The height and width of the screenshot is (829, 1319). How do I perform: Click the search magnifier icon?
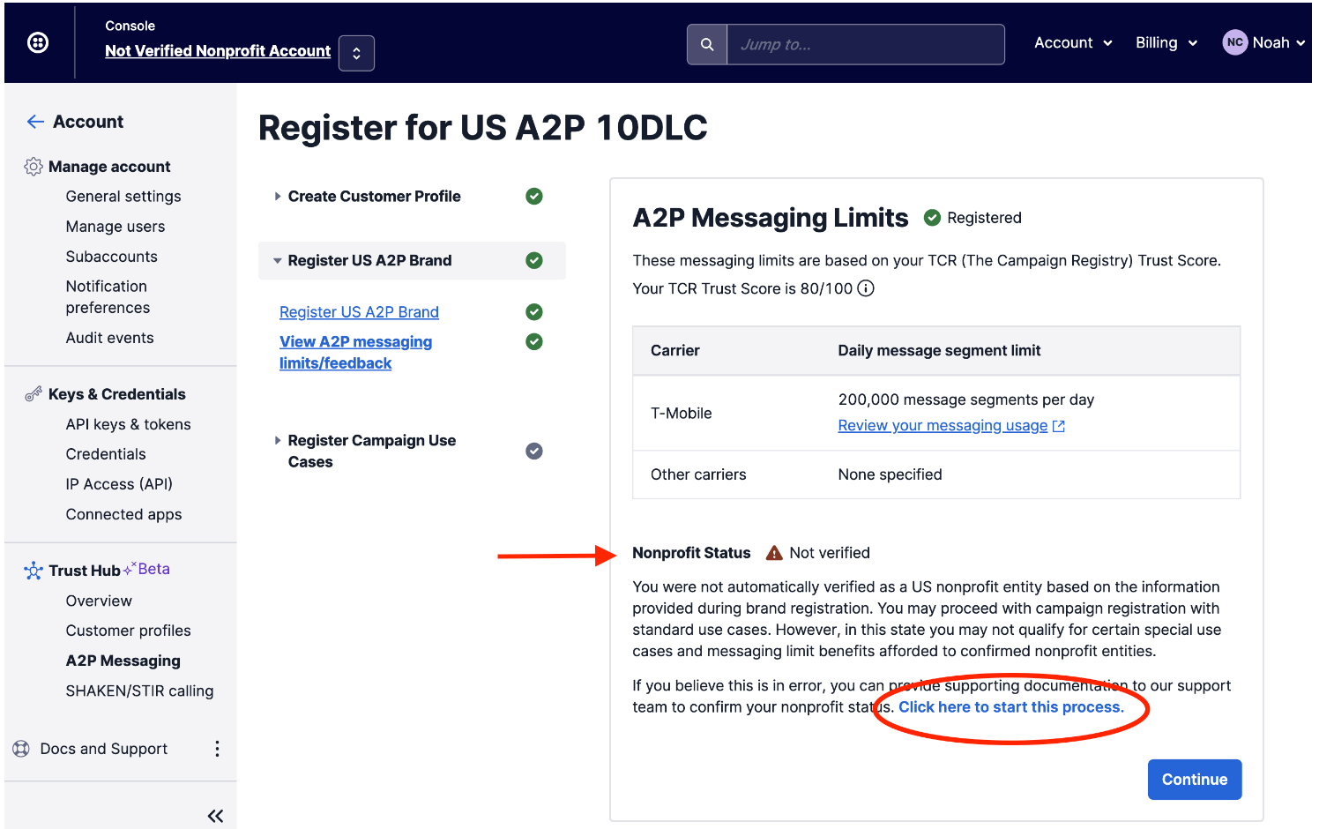coord(707,44)
